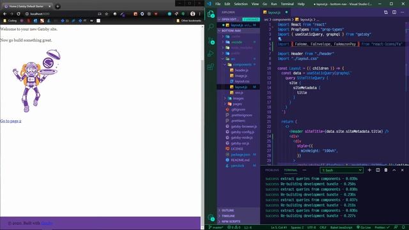Expand the Timeline section

click(238, 216)
